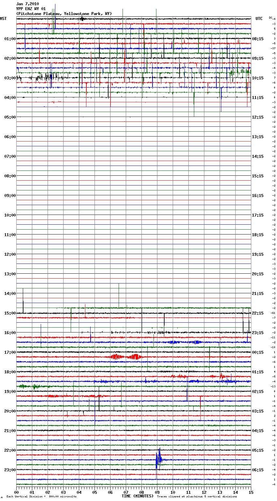This screenshot has height=501, width=277.
Task: Click the MST label '22:00'
Action: point(10,450)
